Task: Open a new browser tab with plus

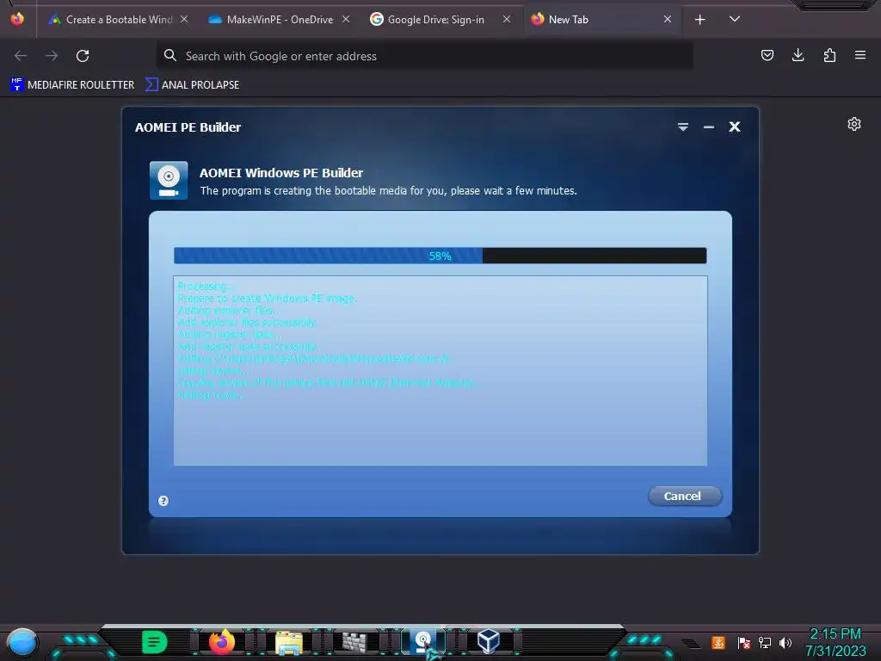Action: [x=700, y=20]
